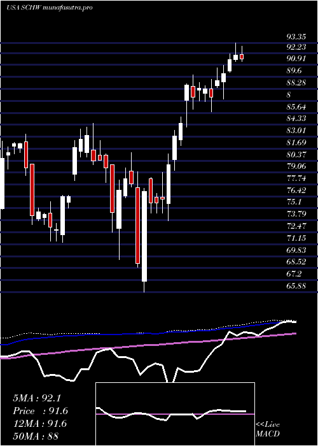Screen dimensions: 318x446
Task: Click the 71.15 price axis label
Action: click(296, 238)
